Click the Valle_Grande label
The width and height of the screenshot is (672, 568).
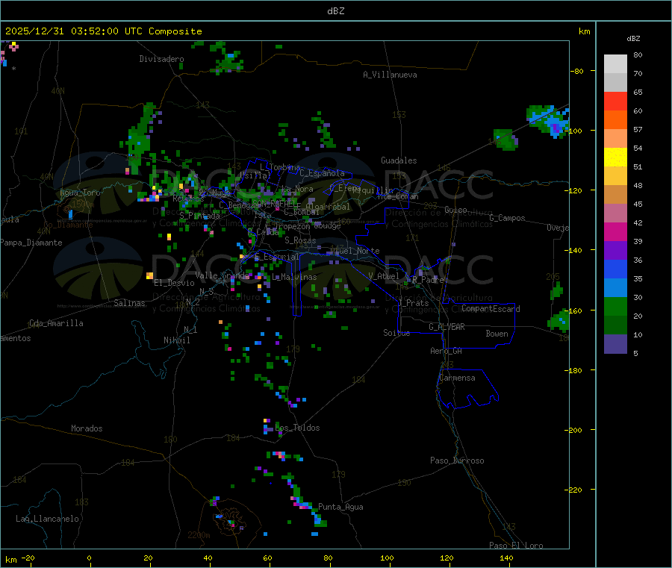(223, 275)
